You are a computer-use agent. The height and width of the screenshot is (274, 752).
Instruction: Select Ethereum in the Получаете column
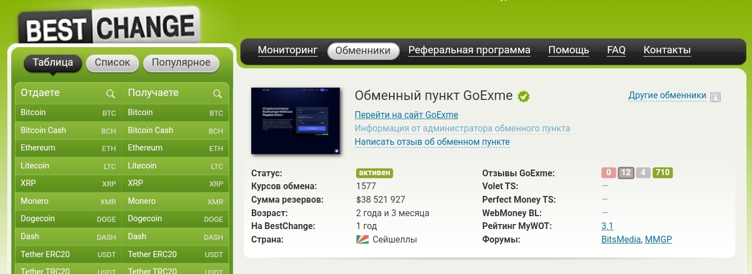(175, 148)
